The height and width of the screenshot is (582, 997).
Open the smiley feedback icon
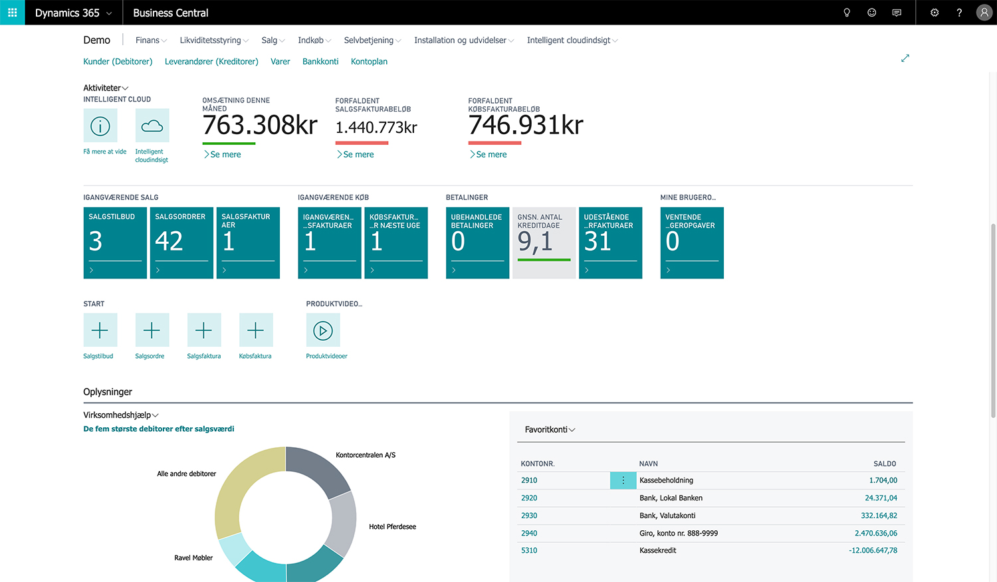pos(871,13)
